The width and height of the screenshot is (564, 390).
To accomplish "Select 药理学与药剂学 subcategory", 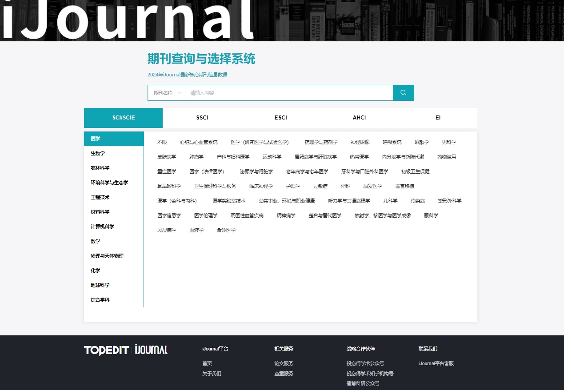I will point(321,142).
